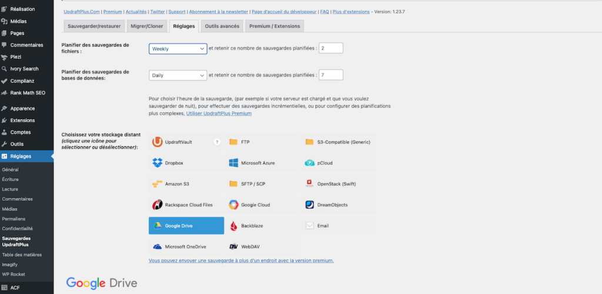Image resolution: width=602 pixels, height=294 pixels.
Task: Choose the Email envelope icon
Action: [309, 226]
